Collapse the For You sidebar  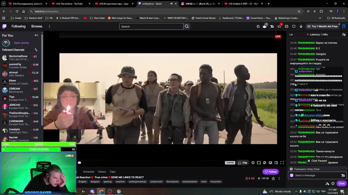coord(36,35)
